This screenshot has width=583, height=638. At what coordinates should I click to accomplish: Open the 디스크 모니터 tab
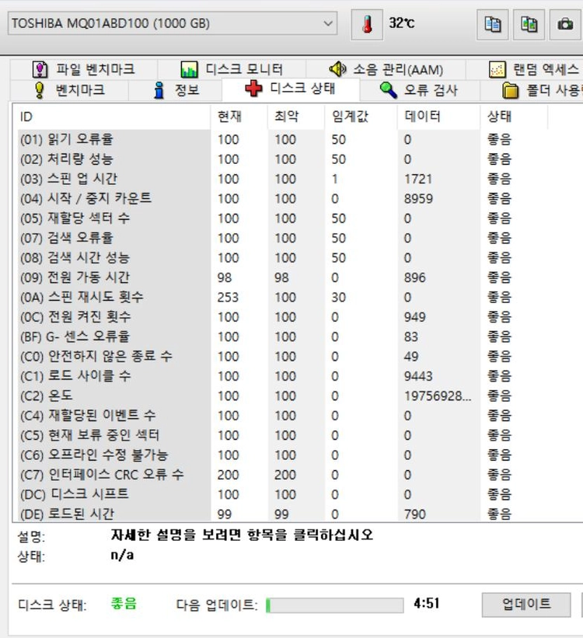(x=232, y=70)
